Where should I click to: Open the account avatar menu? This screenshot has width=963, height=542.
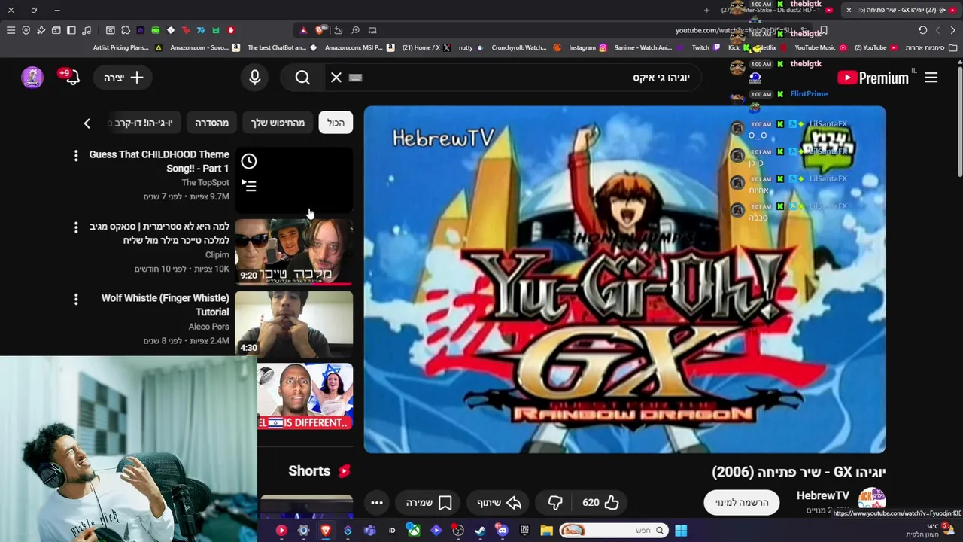[x=32, y=77]
